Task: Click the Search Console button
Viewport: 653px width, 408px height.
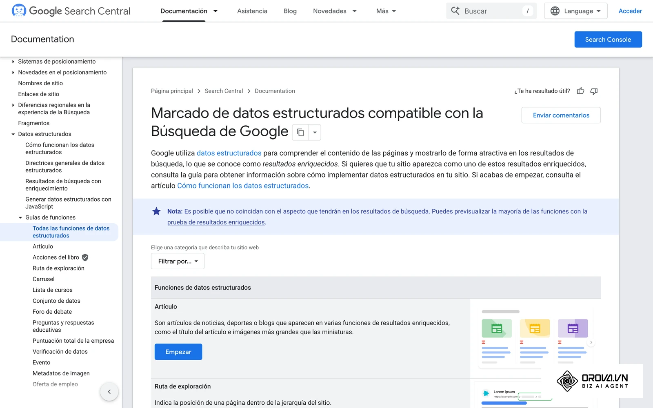Action: pyautogui.click(x=608, y=40)
